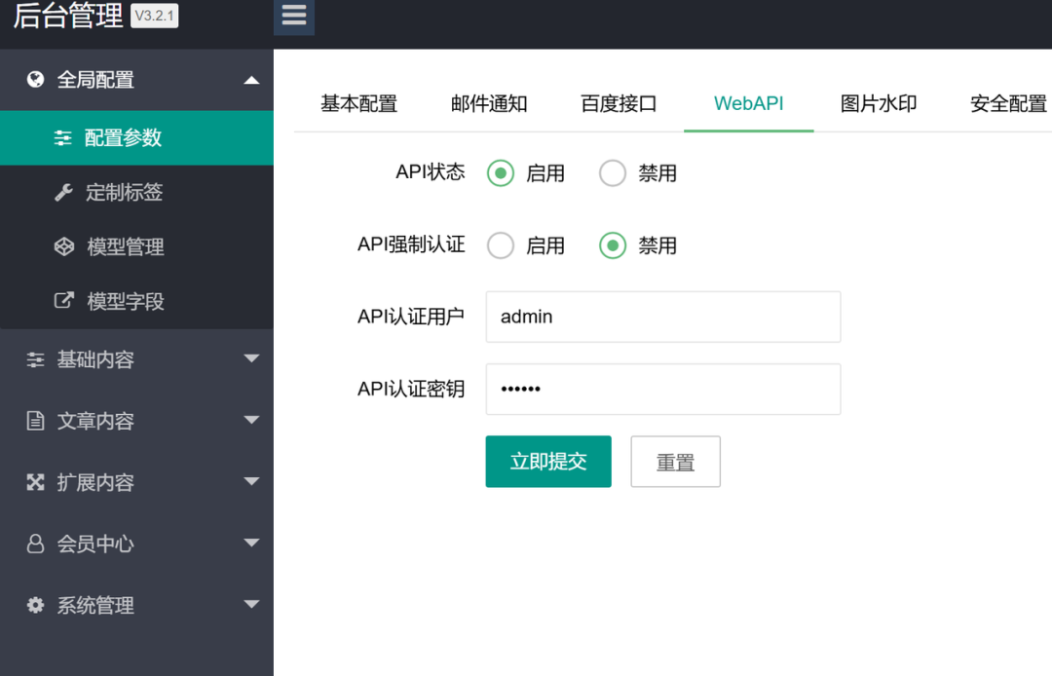
Task: Select 禁用 radio for API状态
Action: [x=613, y=174]
